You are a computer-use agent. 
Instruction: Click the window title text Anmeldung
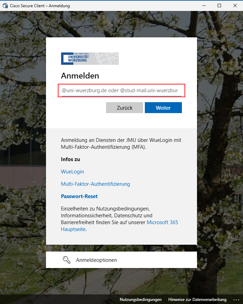point(59,6)
